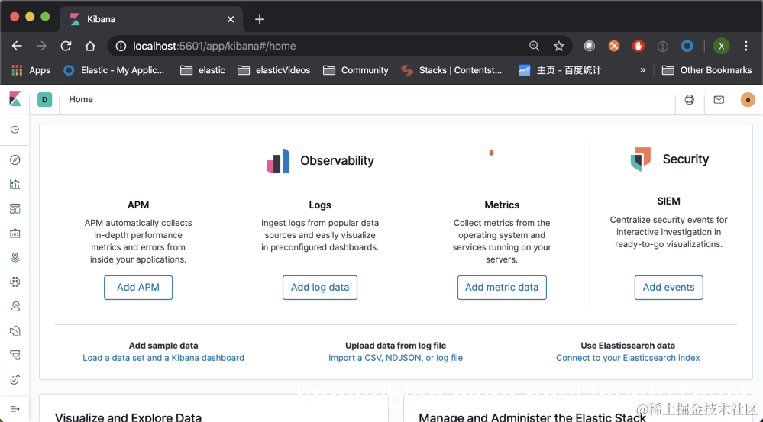Viewport: 763px width, 422px height.
Task: Open Dashboard icon in sidebar
Action: pos(15,208)
